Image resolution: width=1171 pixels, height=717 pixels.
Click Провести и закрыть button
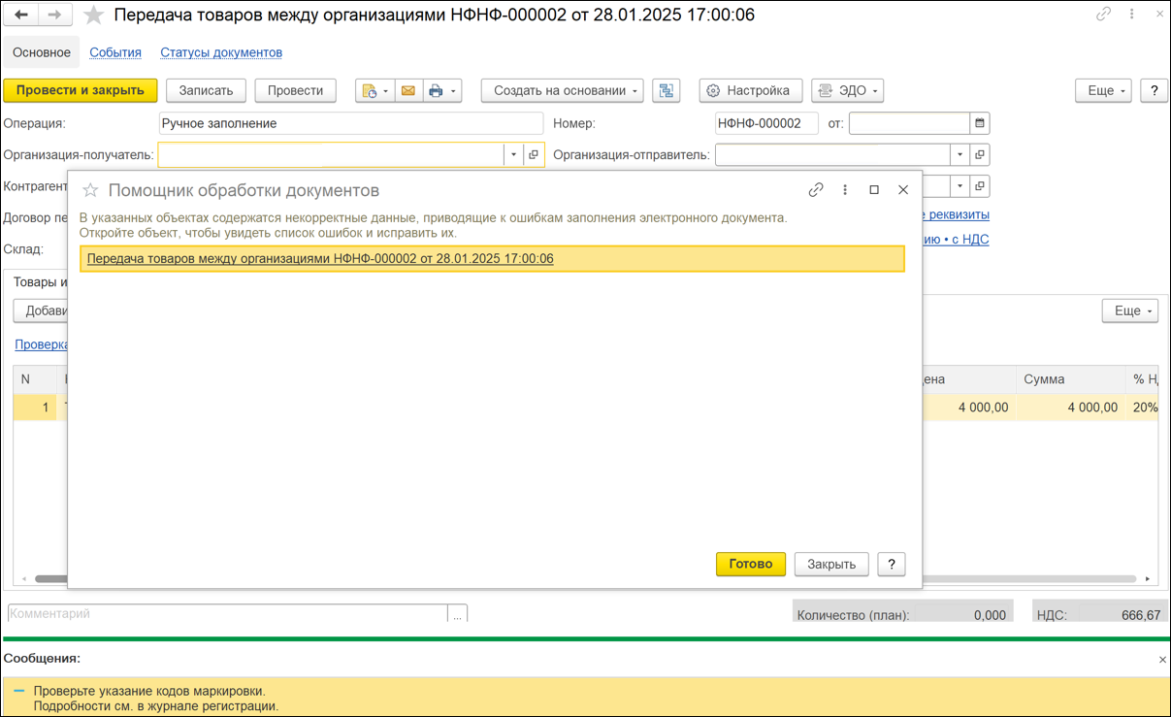pos(81,90)
